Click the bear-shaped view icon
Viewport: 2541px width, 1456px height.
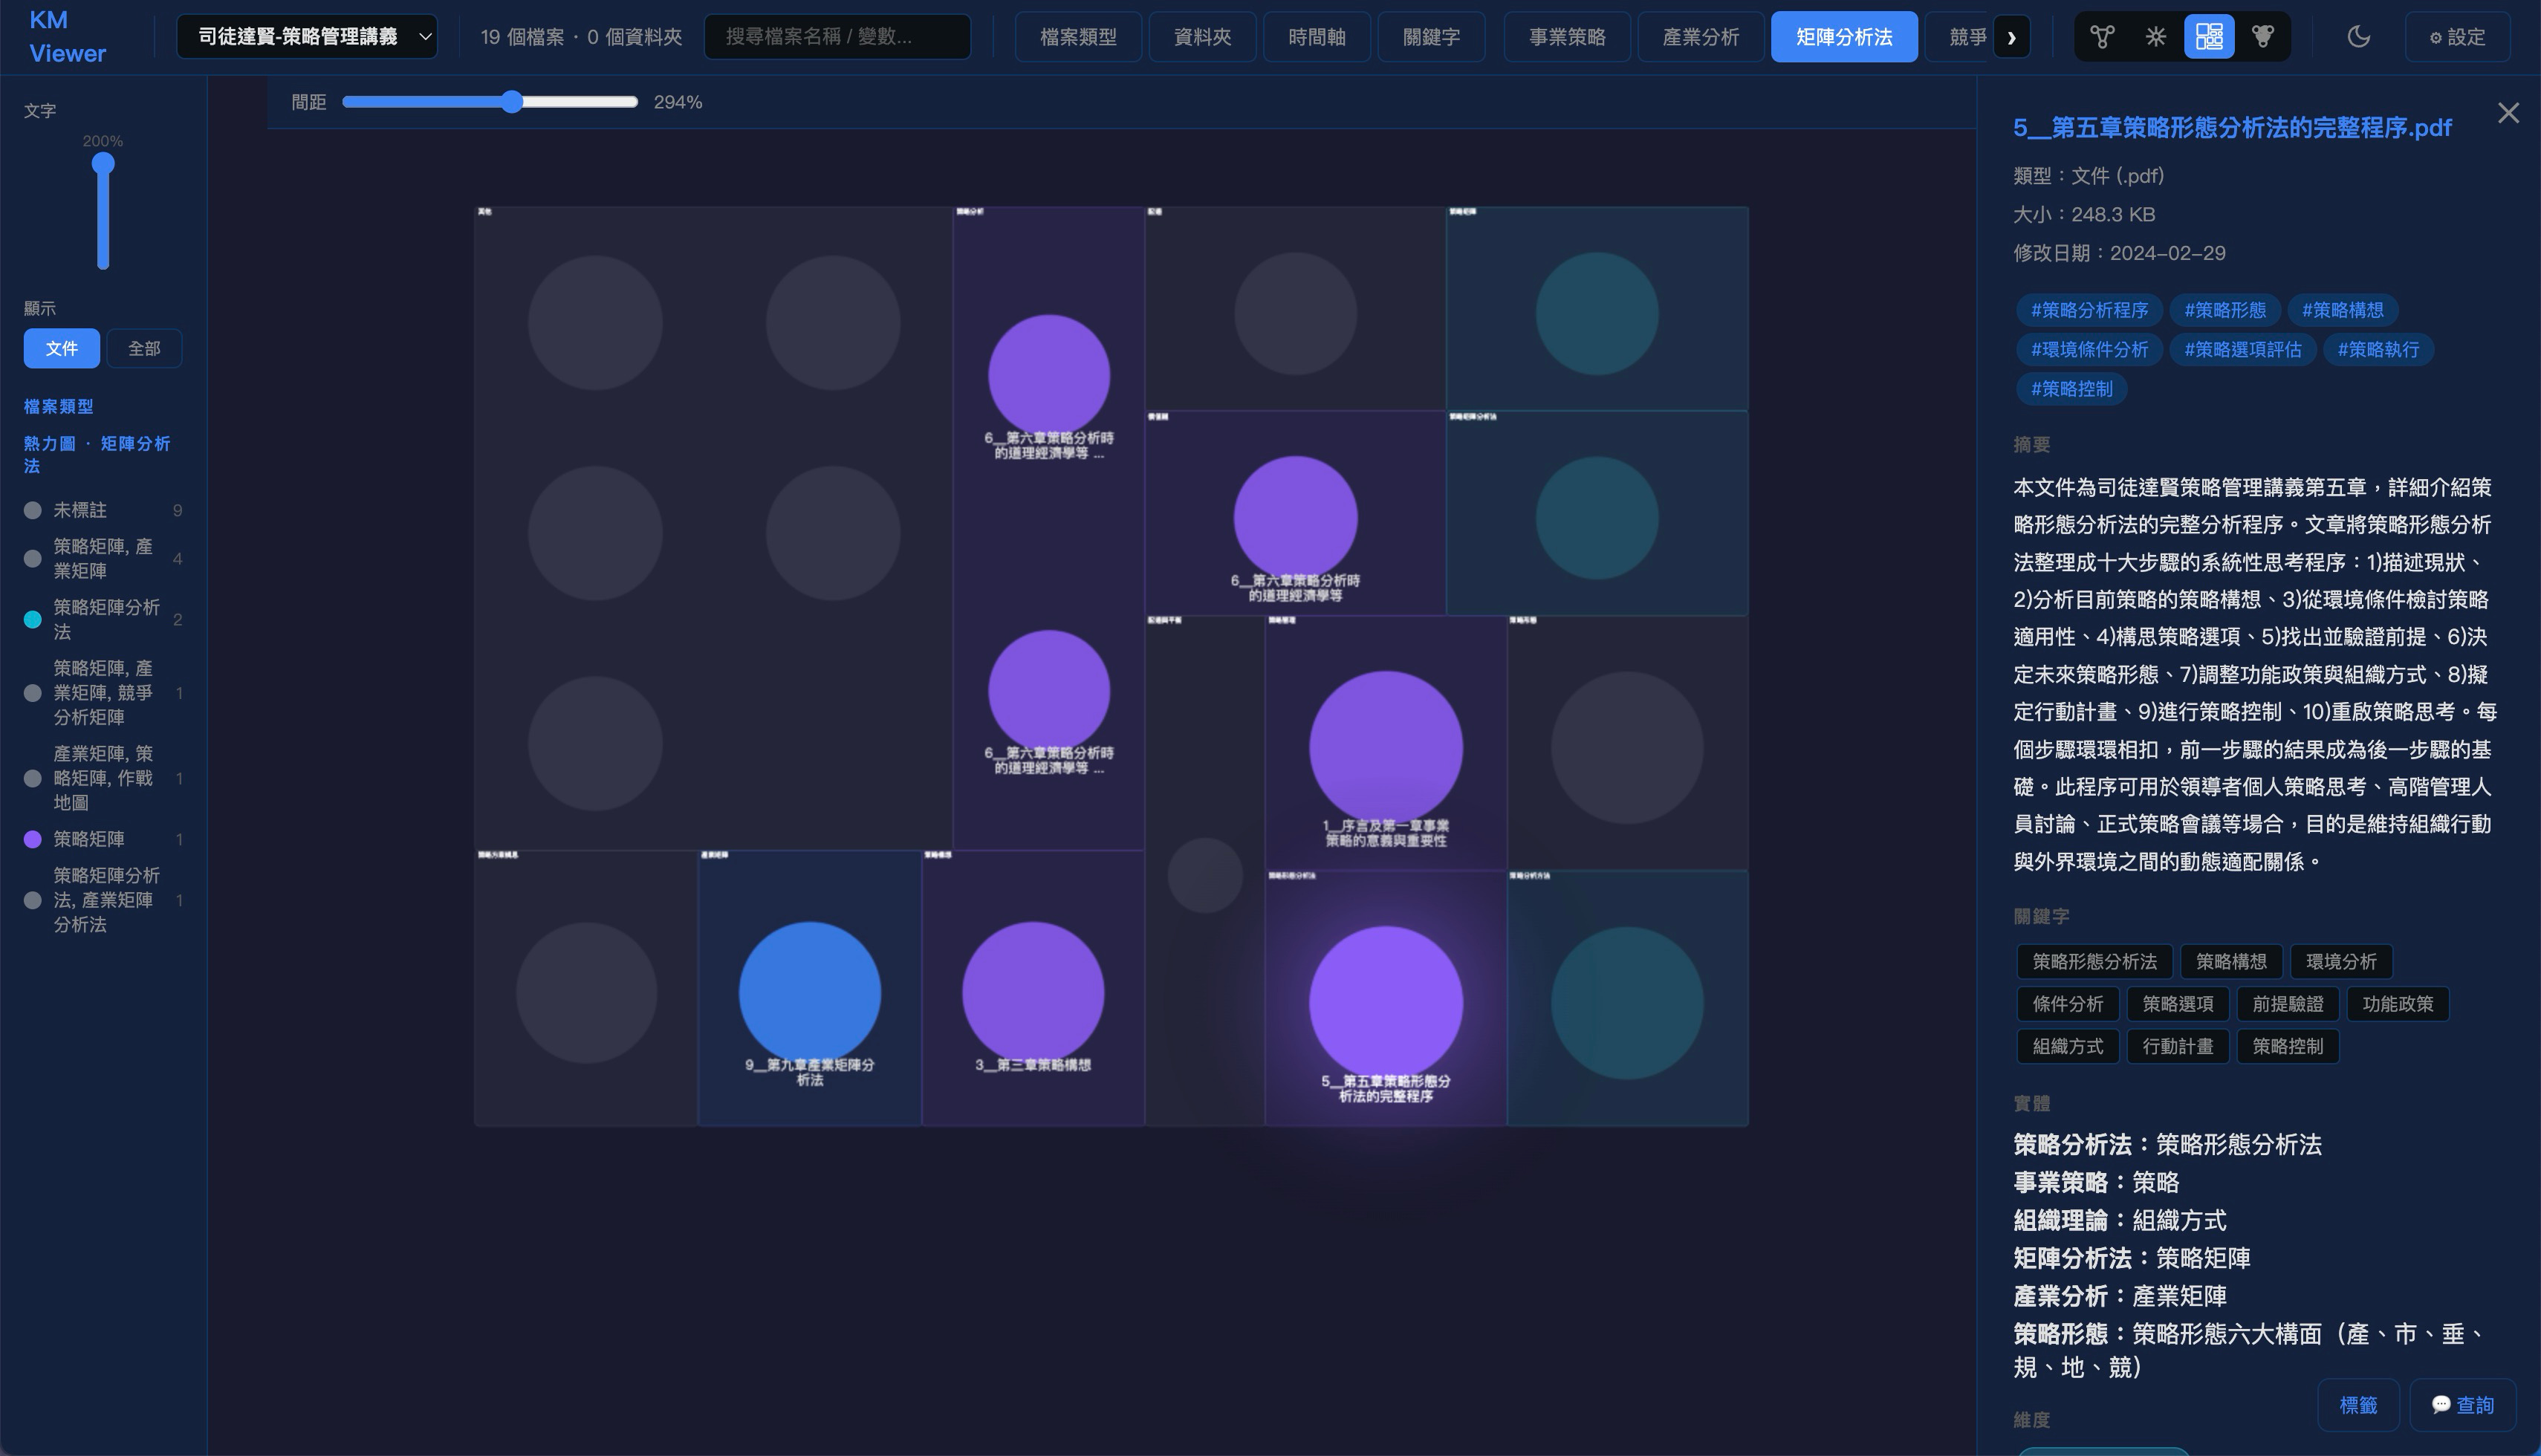click(2262, 37)
